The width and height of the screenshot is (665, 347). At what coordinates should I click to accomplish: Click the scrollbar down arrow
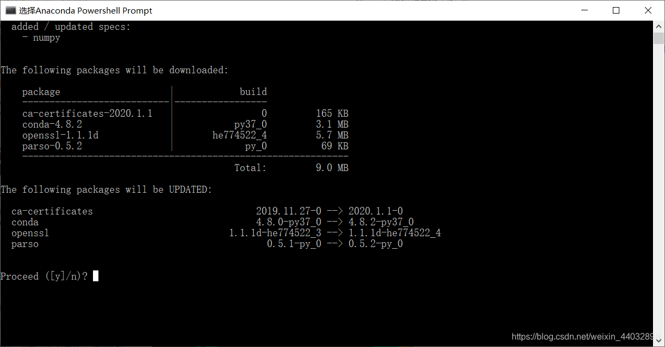659,341
